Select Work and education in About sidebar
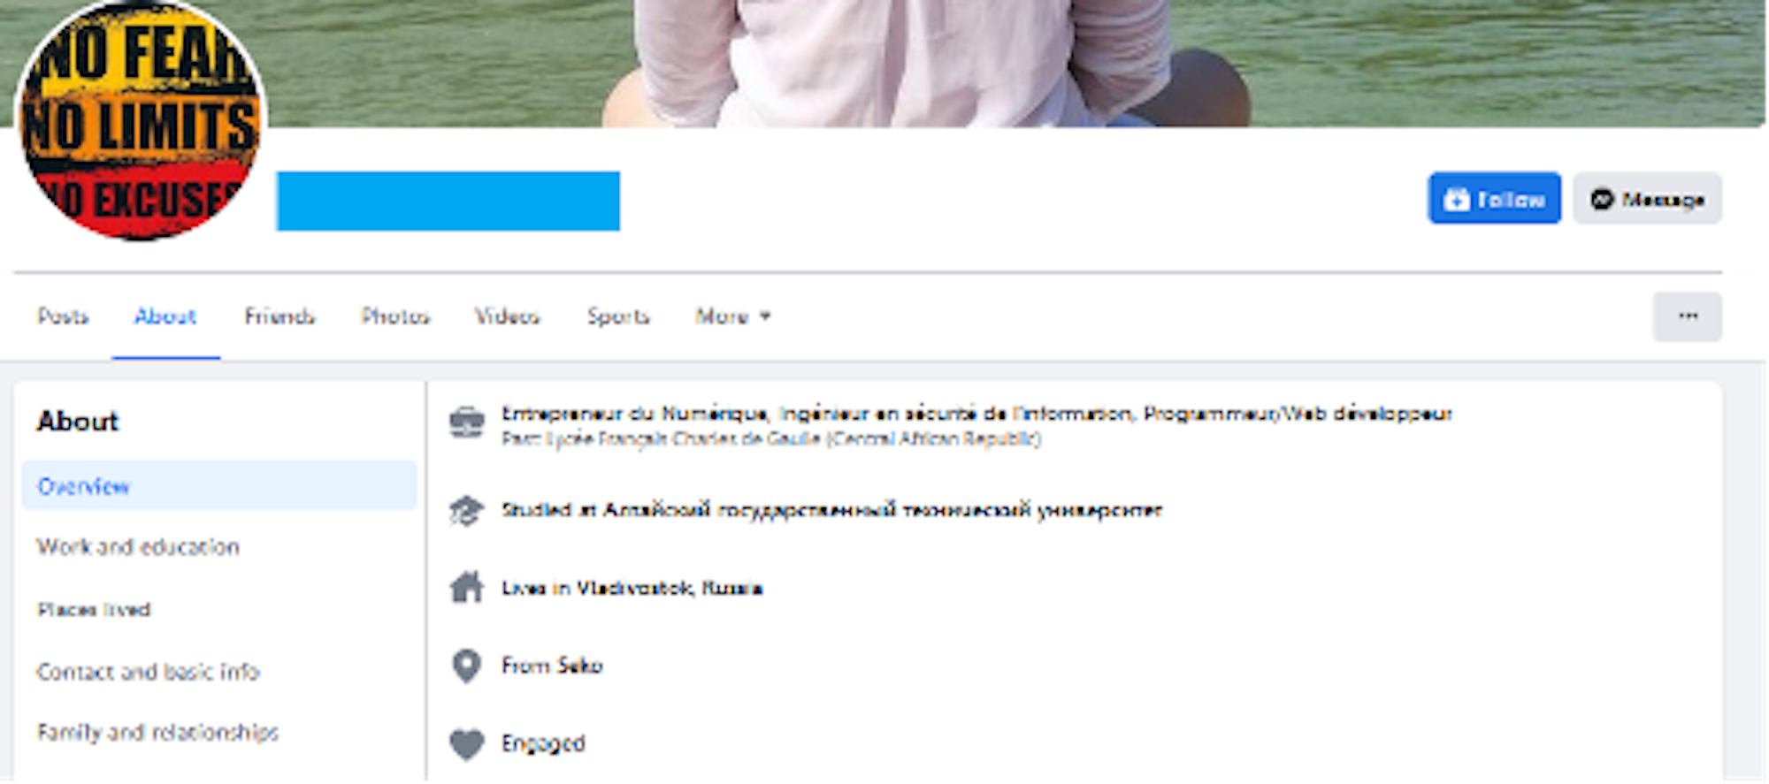This screenshot has height=784, width=1769. pos(138,547)
